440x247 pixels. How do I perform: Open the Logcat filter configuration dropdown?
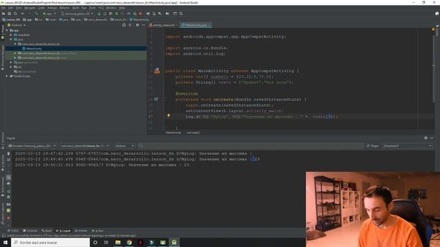pyautogui.click(x=407, y=145)
